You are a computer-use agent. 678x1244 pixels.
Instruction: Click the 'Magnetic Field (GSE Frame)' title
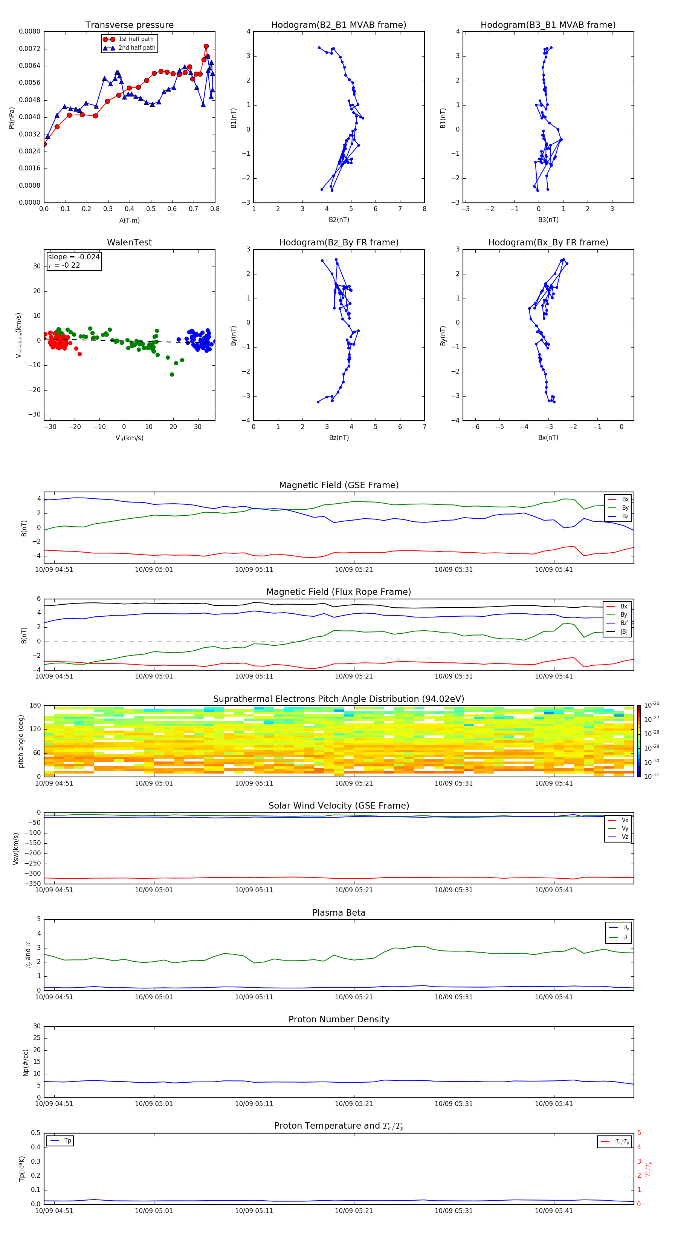coord(339,485)
